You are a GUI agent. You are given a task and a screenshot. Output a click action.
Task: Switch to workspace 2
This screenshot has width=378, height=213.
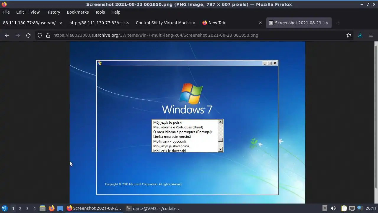coord(20,208)
